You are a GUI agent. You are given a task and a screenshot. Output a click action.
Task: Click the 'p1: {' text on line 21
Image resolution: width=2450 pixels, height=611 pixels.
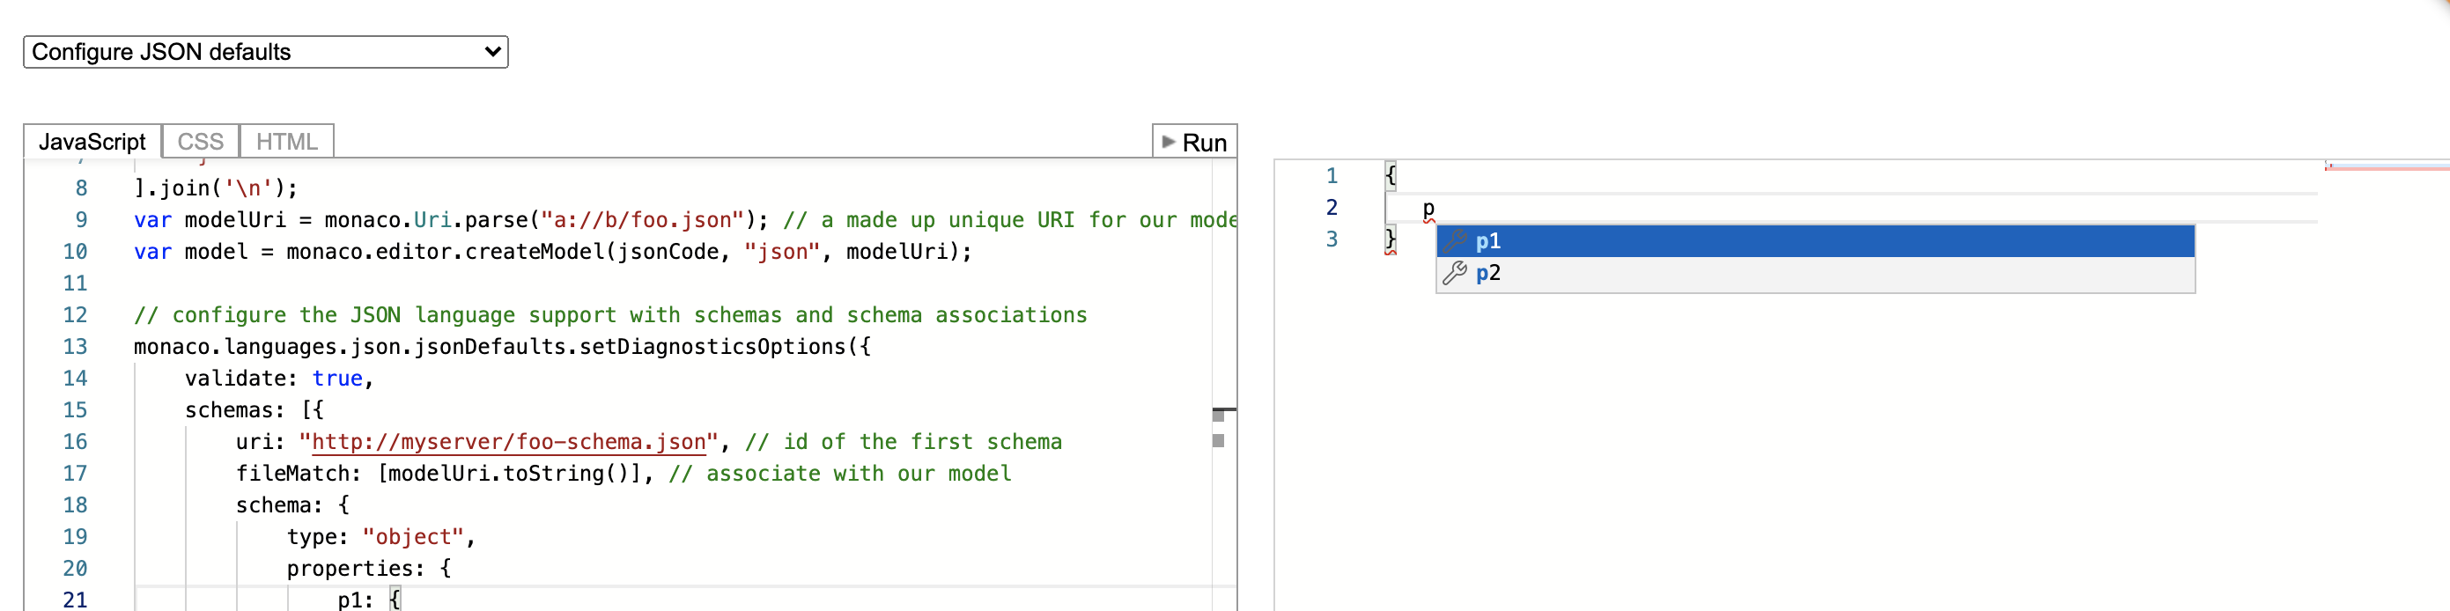click(369, 600)
